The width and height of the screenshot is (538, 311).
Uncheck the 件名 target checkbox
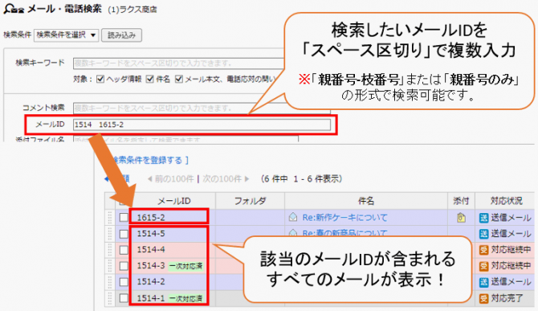coord(149,80)
